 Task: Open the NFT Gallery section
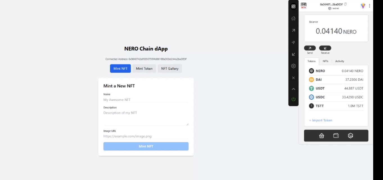(x=170, y=68)
